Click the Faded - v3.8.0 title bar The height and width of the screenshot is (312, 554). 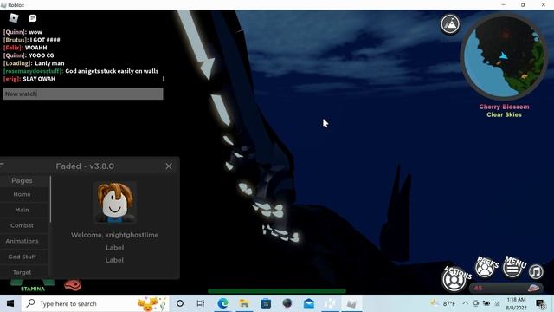click(85, 166)
